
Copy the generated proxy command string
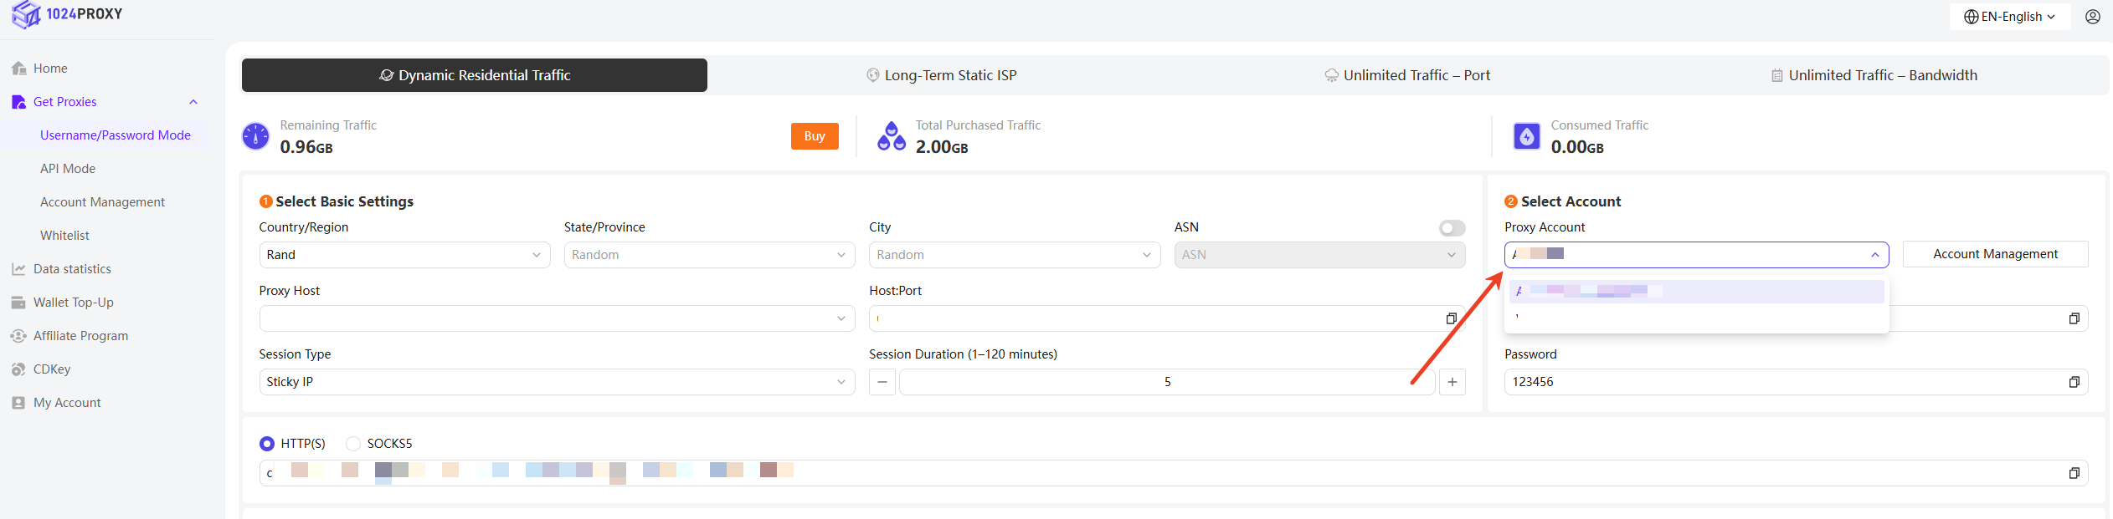pos(2074,473)
